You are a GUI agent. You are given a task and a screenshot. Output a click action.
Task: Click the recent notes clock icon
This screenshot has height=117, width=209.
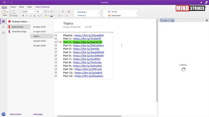tap(4, 33)
